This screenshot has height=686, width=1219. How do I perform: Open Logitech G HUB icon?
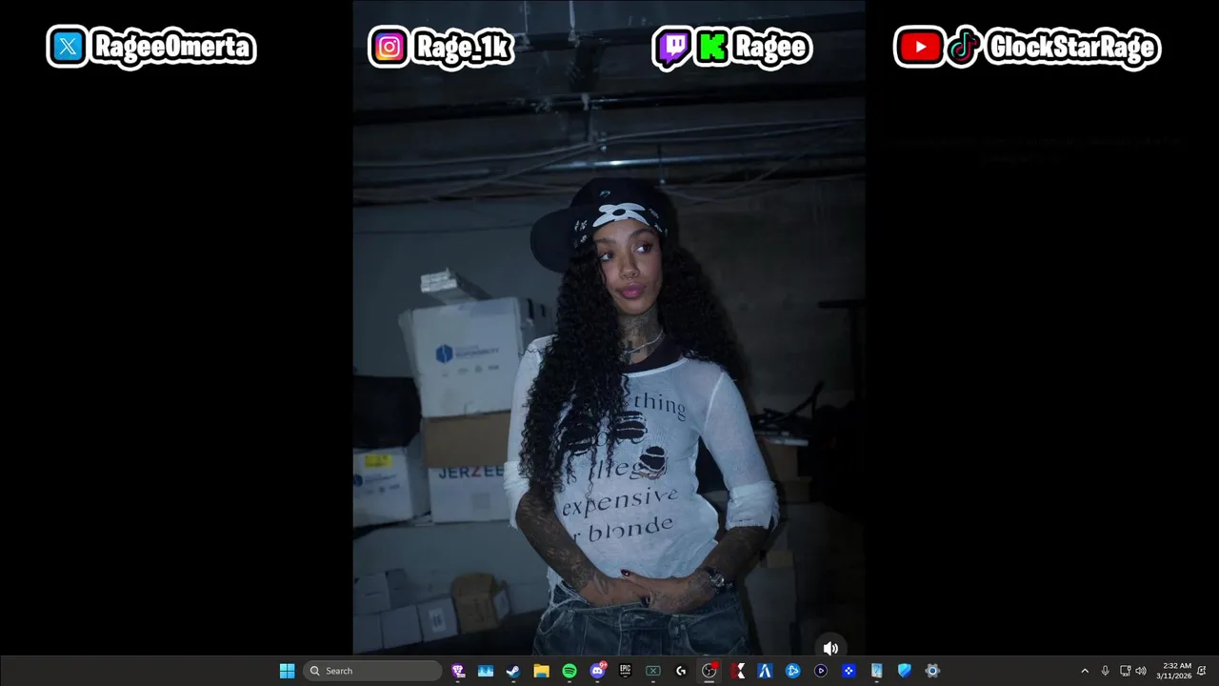click(681, 671)
